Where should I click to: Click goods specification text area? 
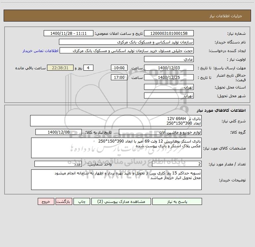(116, 148)
